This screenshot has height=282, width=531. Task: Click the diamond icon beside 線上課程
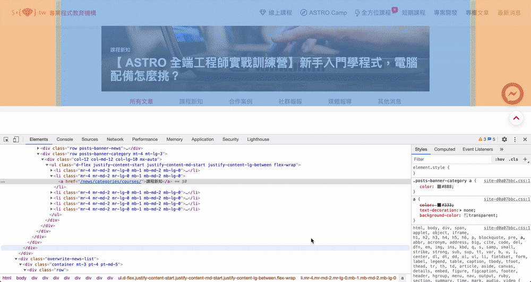[263, 13]
